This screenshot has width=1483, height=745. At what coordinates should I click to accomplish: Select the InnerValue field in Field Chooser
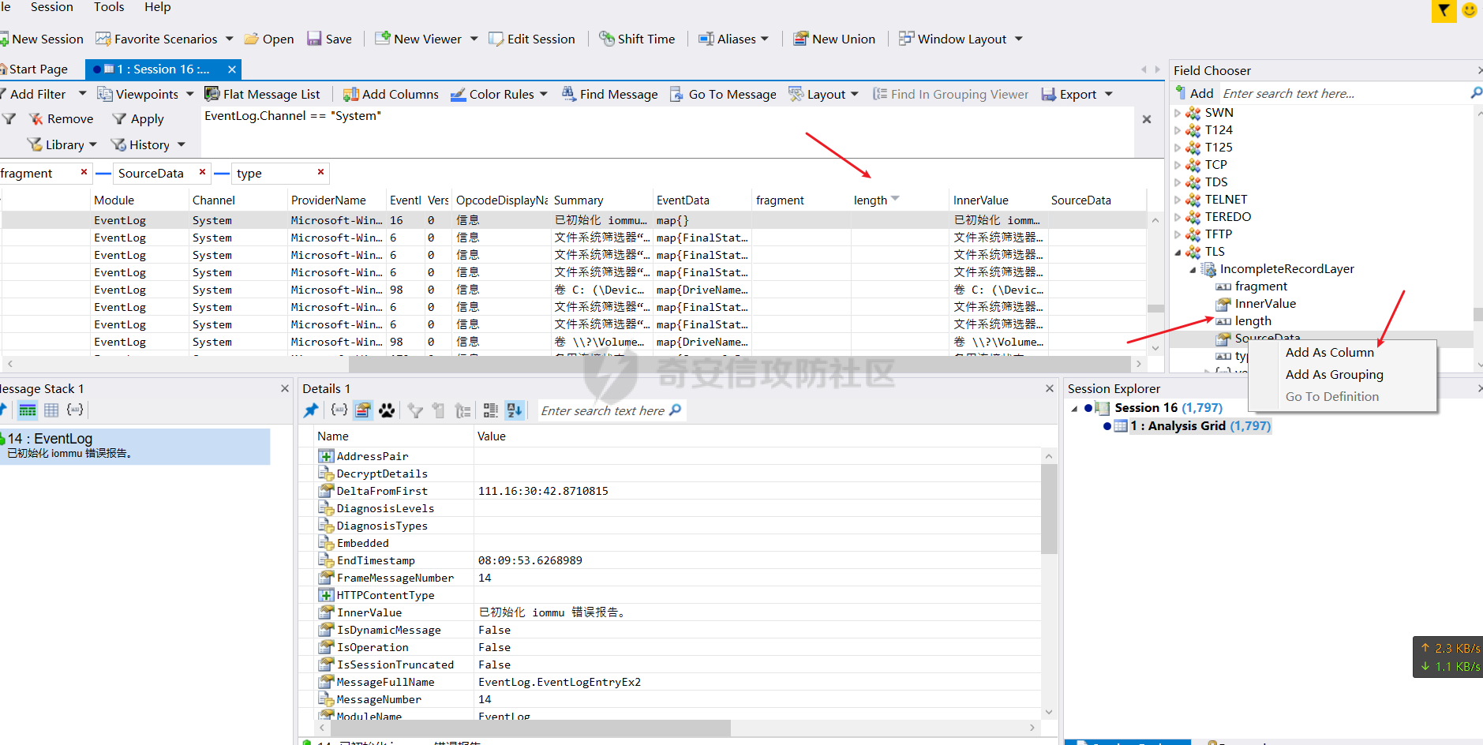point(1265,304)
